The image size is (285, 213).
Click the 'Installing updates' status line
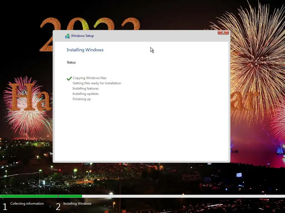pyautogui.click(x=85, y=94)
